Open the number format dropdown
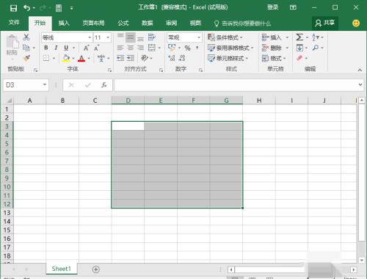The image size is (367, 279). [199, 37]
